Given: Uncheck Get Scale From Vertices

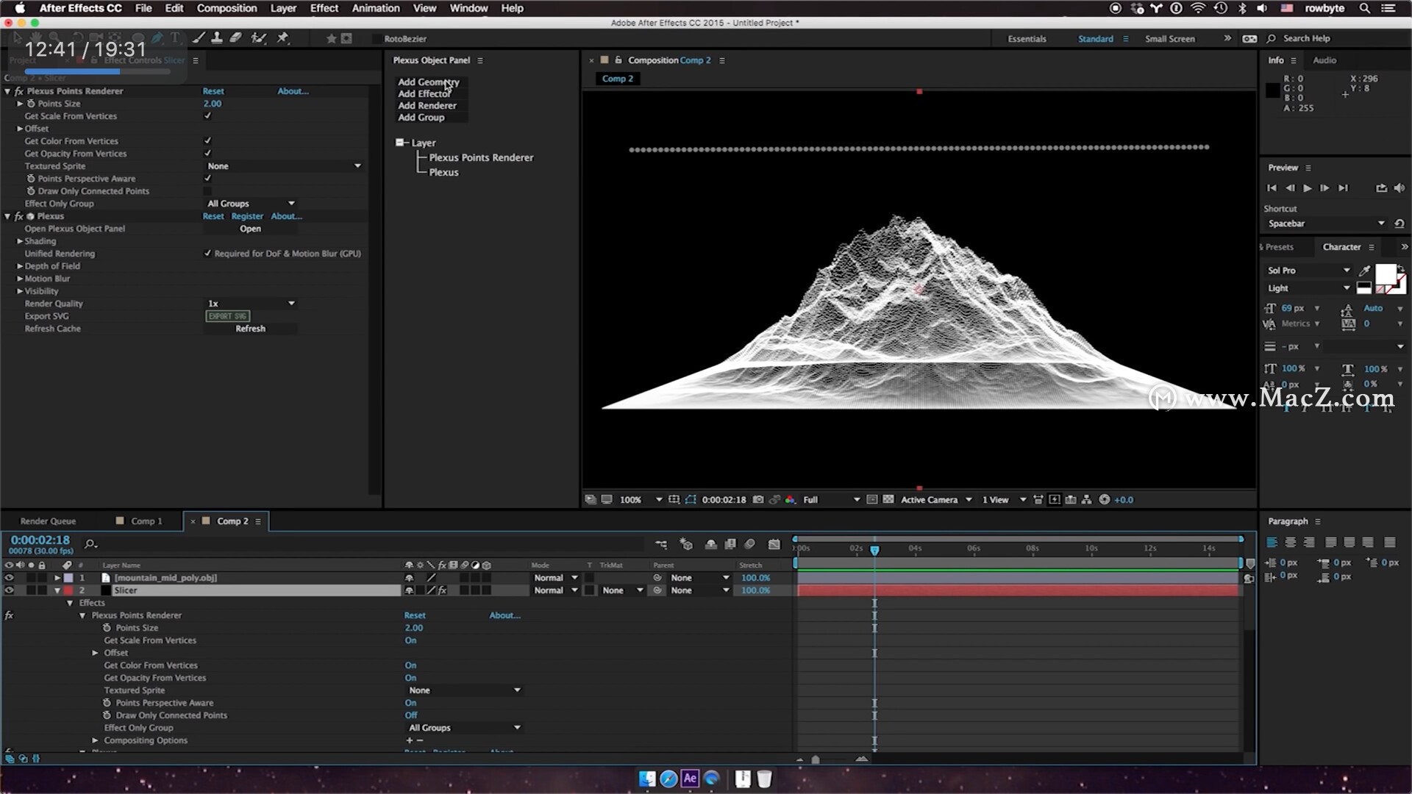Looking at the screenshot, I should pyautogui.click(x=207, y=116).
